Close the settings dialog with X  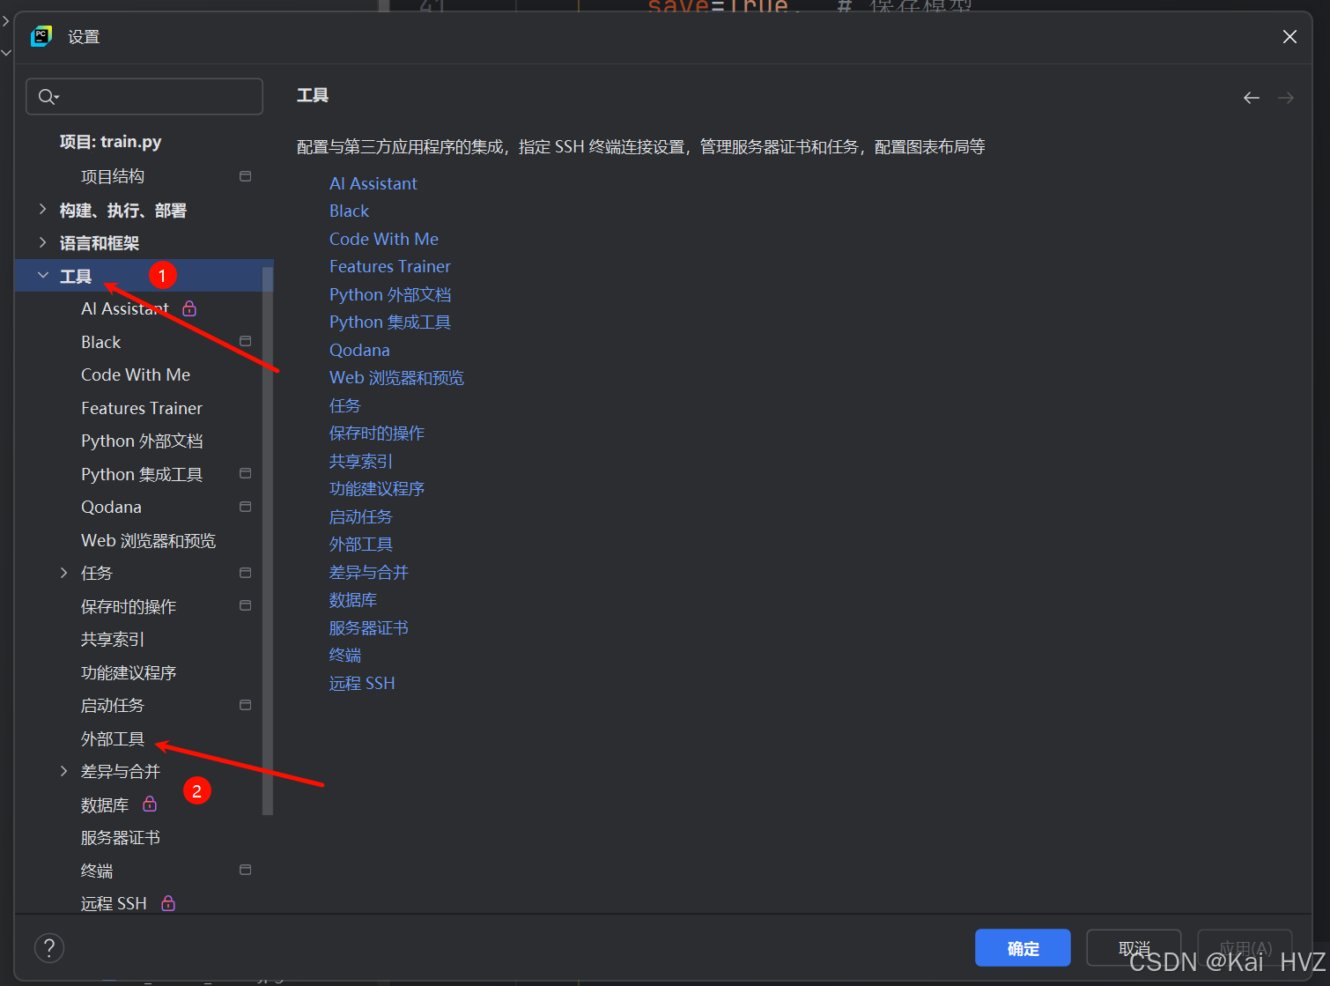[1289, 36]
